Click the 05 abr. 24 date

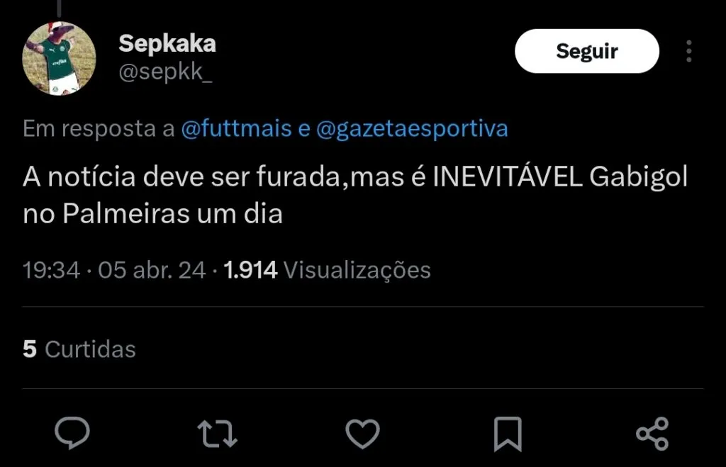pyautogui.click(x=152, y=269)
